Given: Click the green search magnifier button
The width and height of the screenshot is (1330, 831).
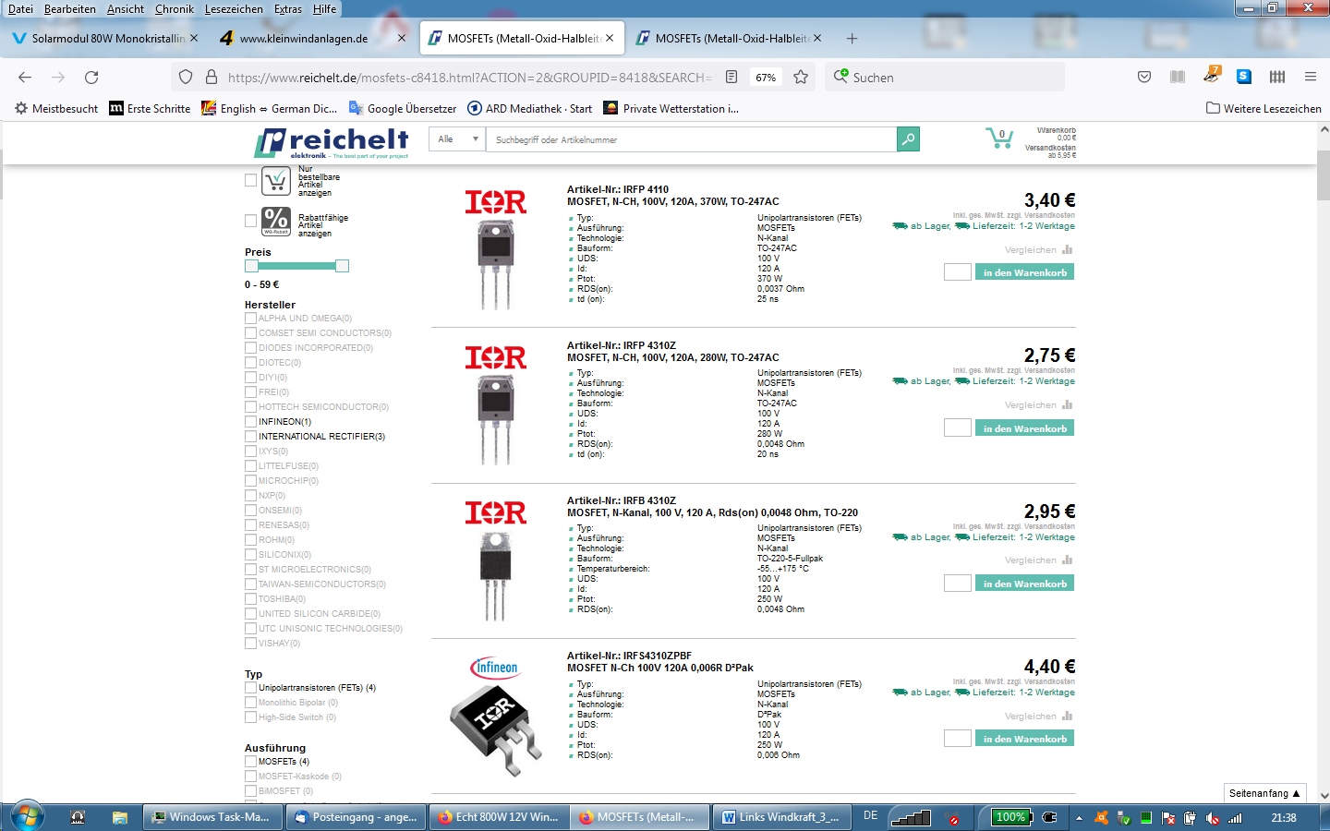Looking at the screenshot, I should tap(908, 139).
